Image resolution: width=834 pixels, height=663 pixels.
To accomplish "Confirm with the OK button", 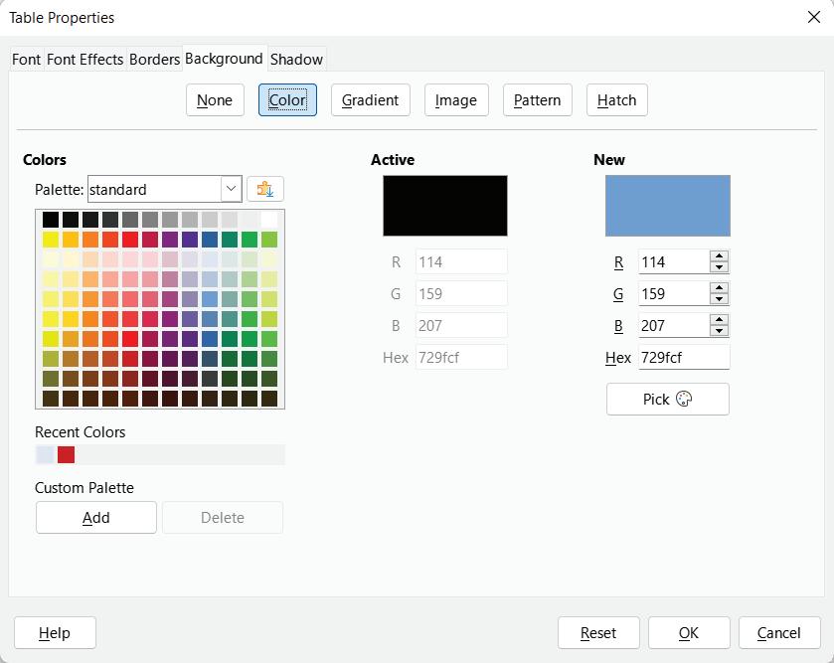I will 689,632.
